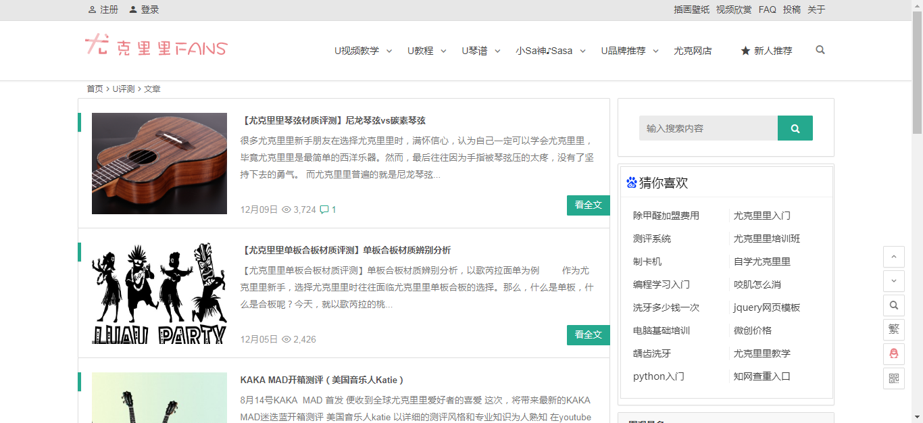Click the red QQ penguin icon

coord(894,354)
